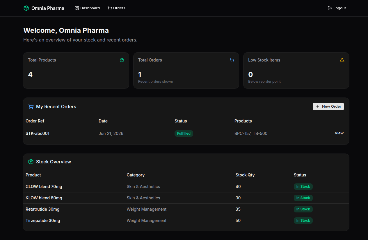Go to the Orders nav item
This screenshot has width=368, height=240.
coord(116,8)
